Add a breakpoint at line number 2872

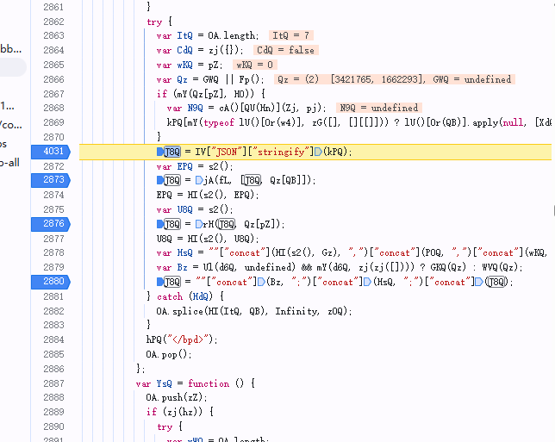click(53, 166)
